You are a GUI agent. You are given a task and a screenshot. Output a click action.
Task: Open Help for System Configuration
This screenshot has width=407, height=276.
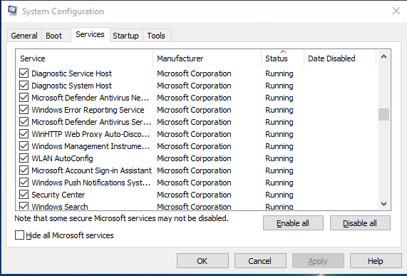coord(376,261)
